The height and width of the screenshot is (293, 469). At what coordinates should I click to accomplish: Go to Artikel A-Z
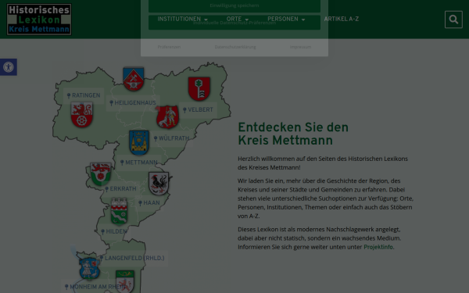[342, 19]
